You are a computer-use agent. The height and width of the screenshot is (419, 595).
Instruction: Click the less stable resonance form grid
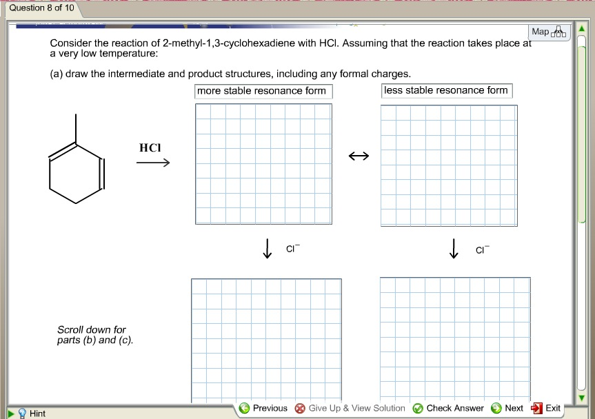448,164
